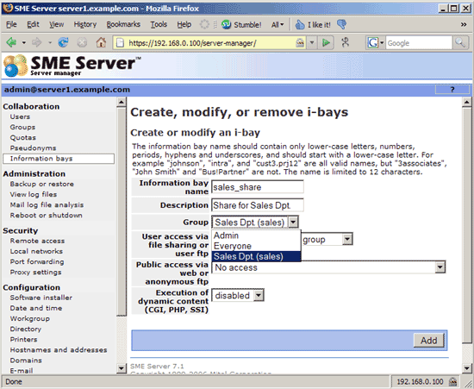Open the History menu
This screenshot has width=474, height=389.
[85, 24]
